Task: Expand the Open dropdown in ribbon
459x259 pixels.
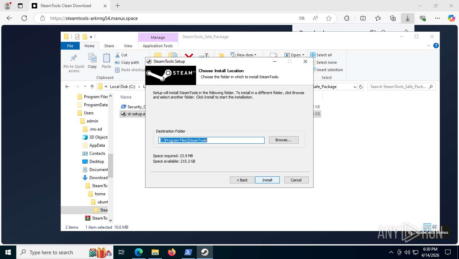Action: coord(294,55)
